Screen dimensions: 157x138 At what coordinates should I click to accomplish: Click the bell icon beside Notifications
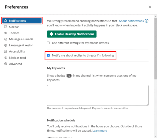(6, 21)
